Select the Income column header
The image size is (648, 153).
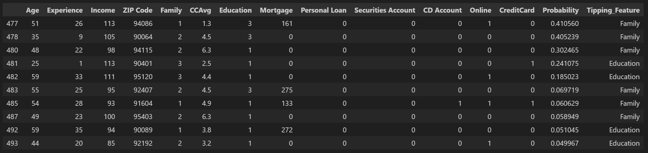click(x=103, y=10)
